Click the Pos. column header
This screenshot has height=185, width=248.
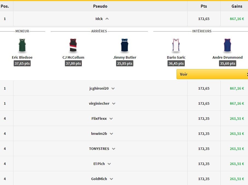tap(5, 6)
